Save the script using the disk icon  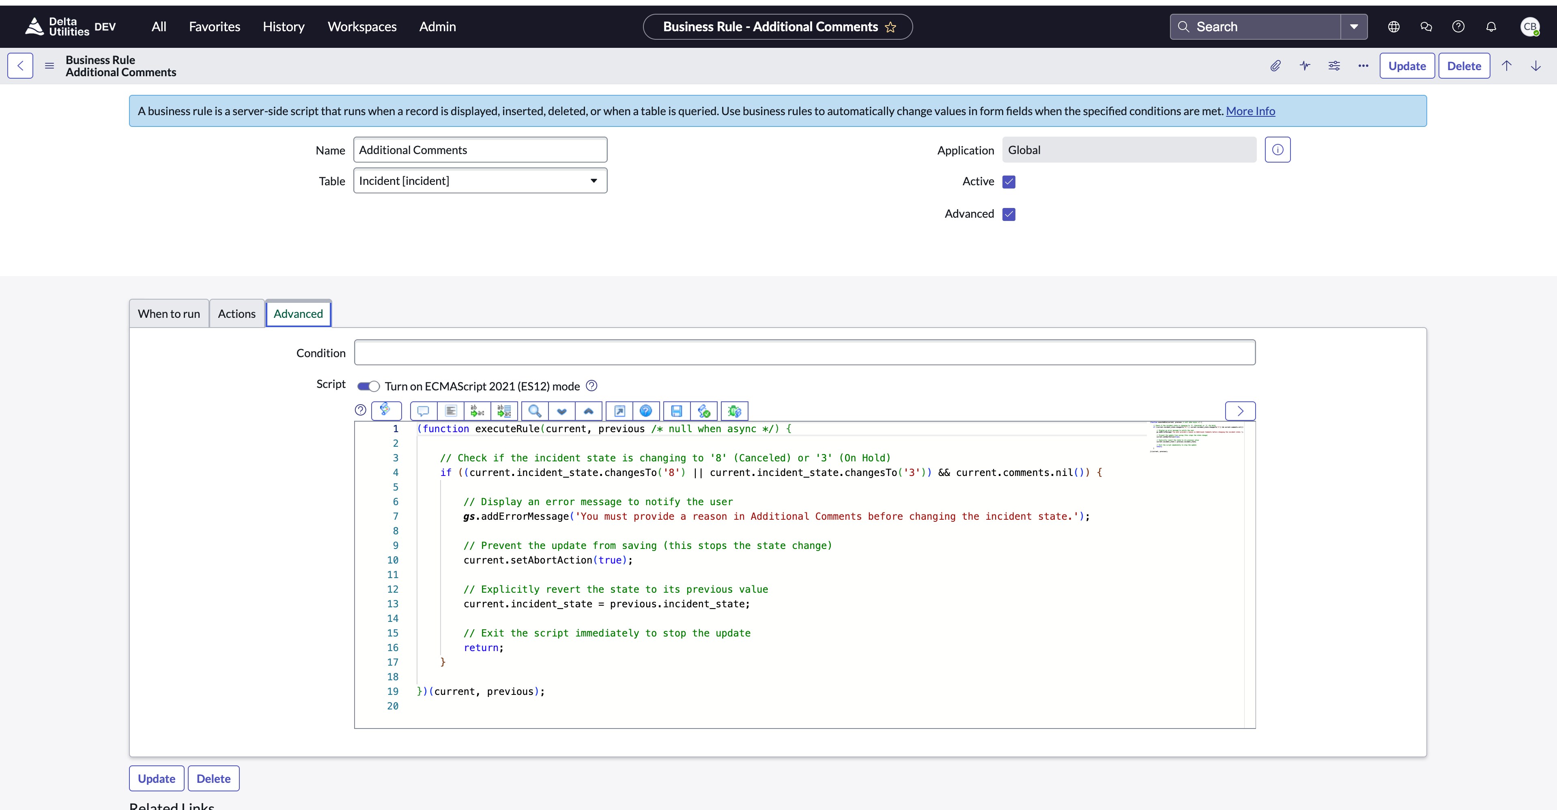click(676, 411)
